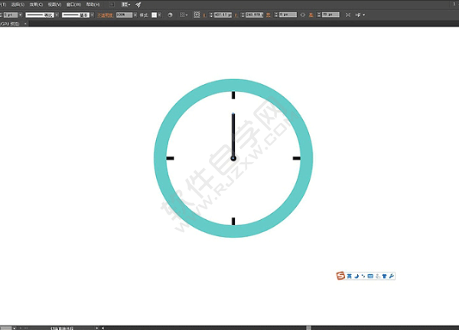Open the 帮助(H) menu
This screenshot has width=459, height=330.
[x=93, y=5]
